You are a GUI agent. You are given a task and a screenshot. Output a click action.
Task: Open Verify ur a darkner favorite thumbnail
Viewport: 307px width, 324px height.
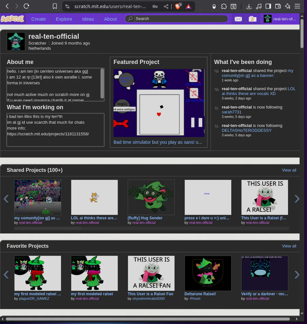(x=264, y=273)
